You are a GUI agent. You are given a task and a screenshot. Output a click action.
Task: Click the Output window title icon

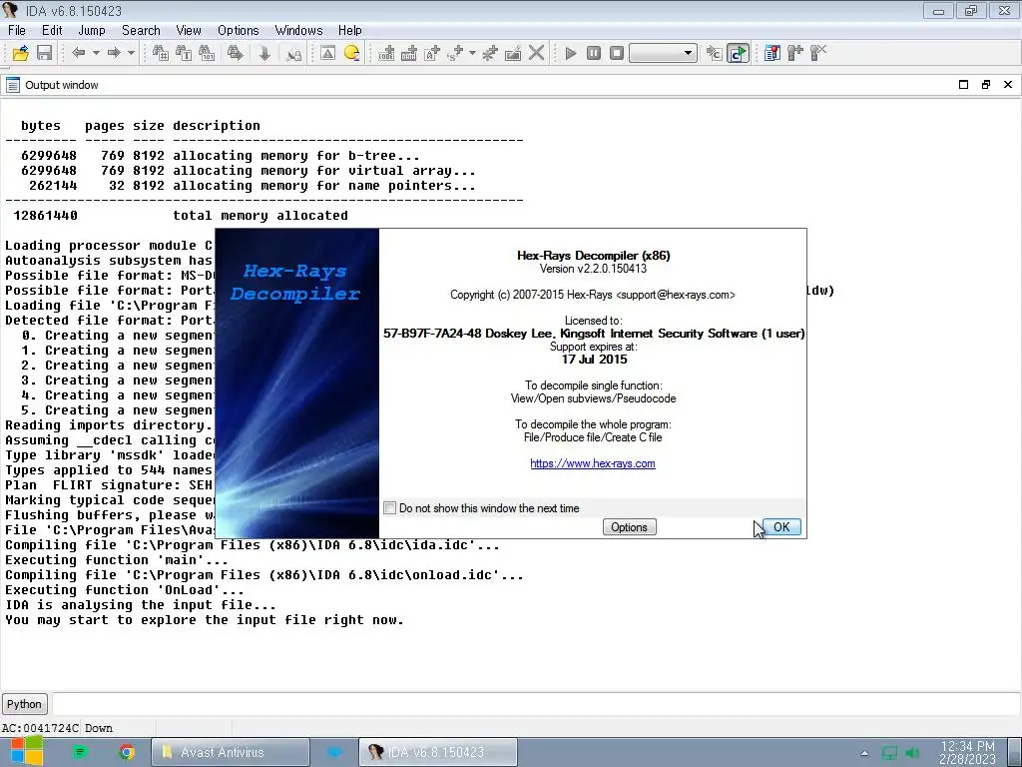(x=12, y=85)
